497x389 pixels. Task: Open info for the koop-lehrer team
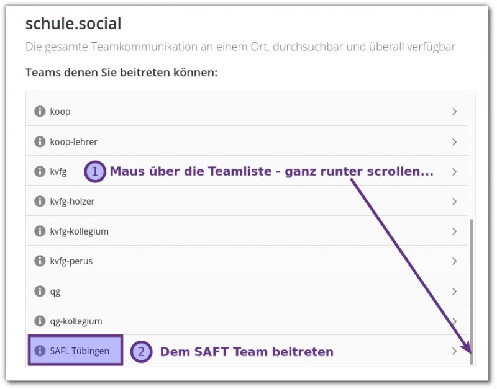[x=39, y=141]
